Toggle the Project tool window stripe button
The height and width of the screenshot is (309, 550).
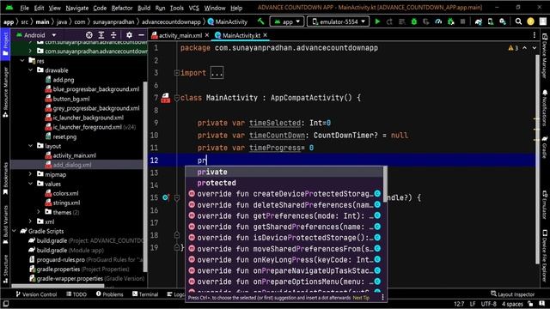5,44
